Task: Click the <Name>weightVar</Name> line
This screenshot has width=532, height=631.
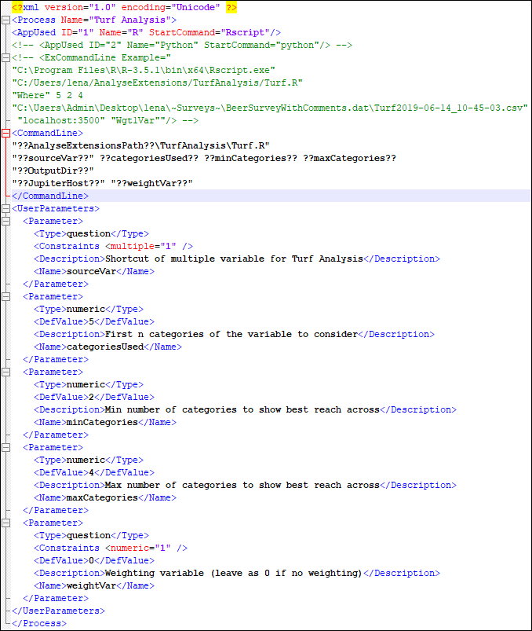Action: (94, 586)
